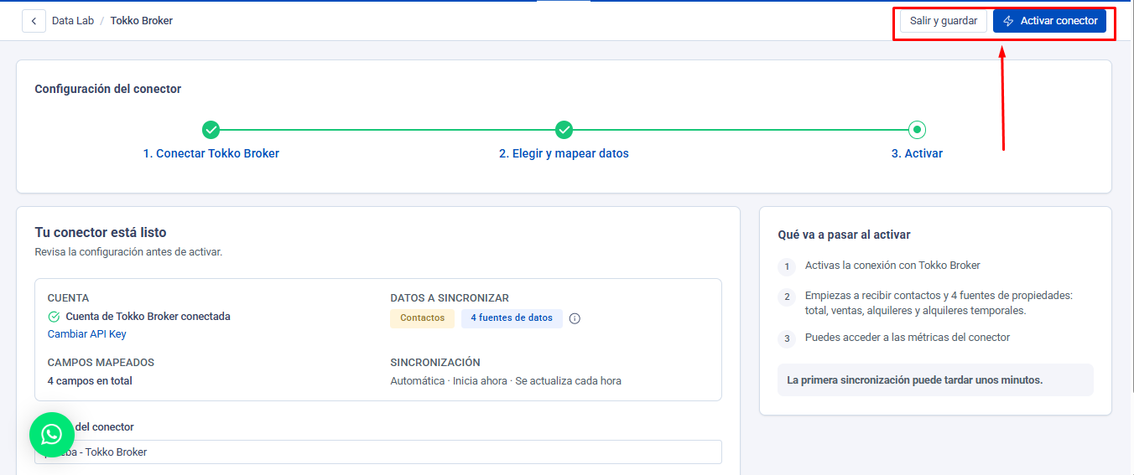The height and width of the screenshot is (475, 1134).
Task: Select step 3. Activar label
Action: click(x=917, y=154)
